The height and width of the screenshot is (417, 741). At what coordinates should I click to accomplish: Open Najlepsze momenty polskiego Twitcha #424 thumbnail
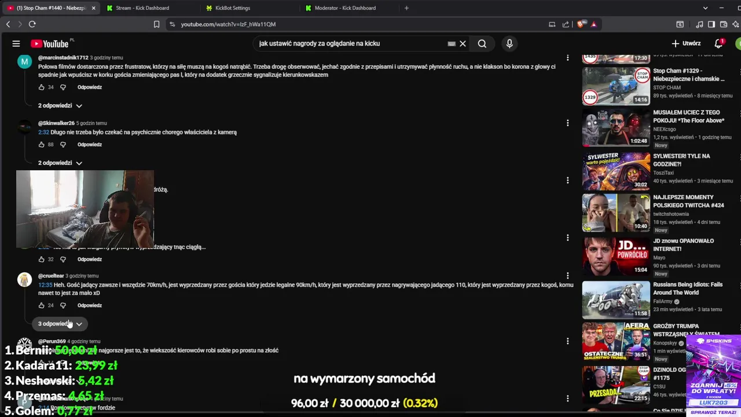(616, 213)
